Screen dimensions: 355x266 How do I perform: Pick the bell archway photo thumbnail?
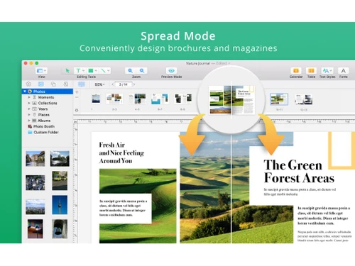click(x=60, y=229)
